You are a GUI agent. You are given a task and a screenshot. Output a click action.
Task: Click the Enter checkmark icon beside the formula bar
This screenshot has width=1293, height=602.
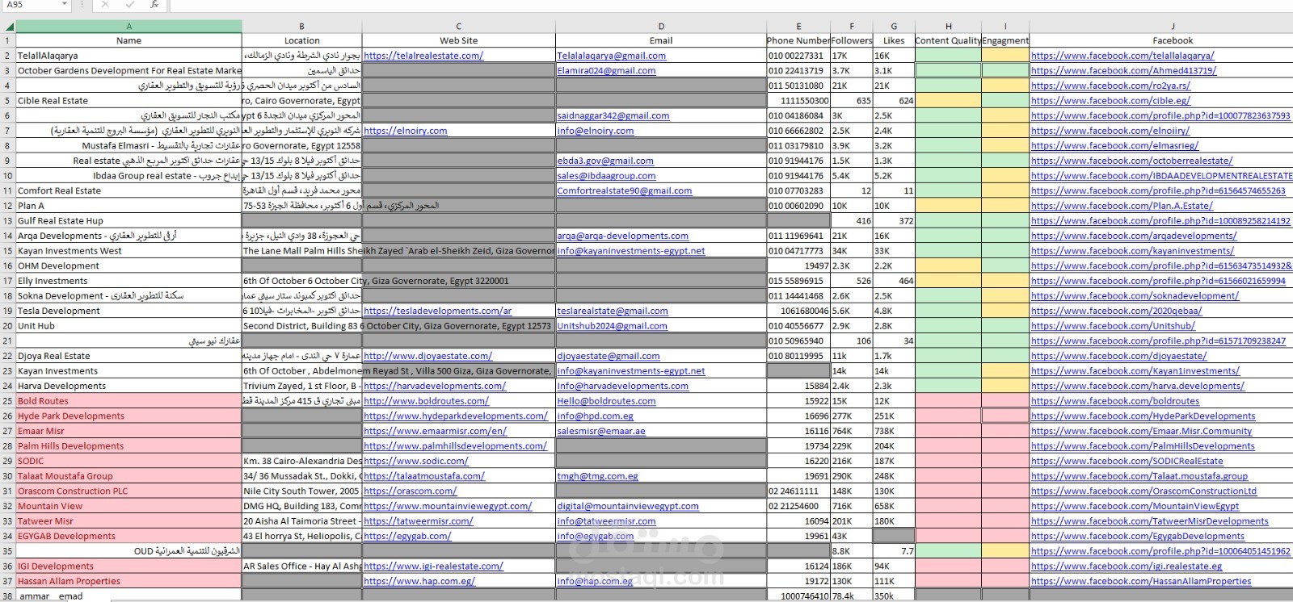(129, 5)
